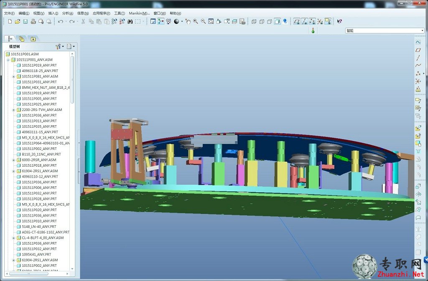The image size is (428, 281).
Task: Select ADIG-CT-6186-1102_ANY.PRT in the tree
Action: [46, 232]
